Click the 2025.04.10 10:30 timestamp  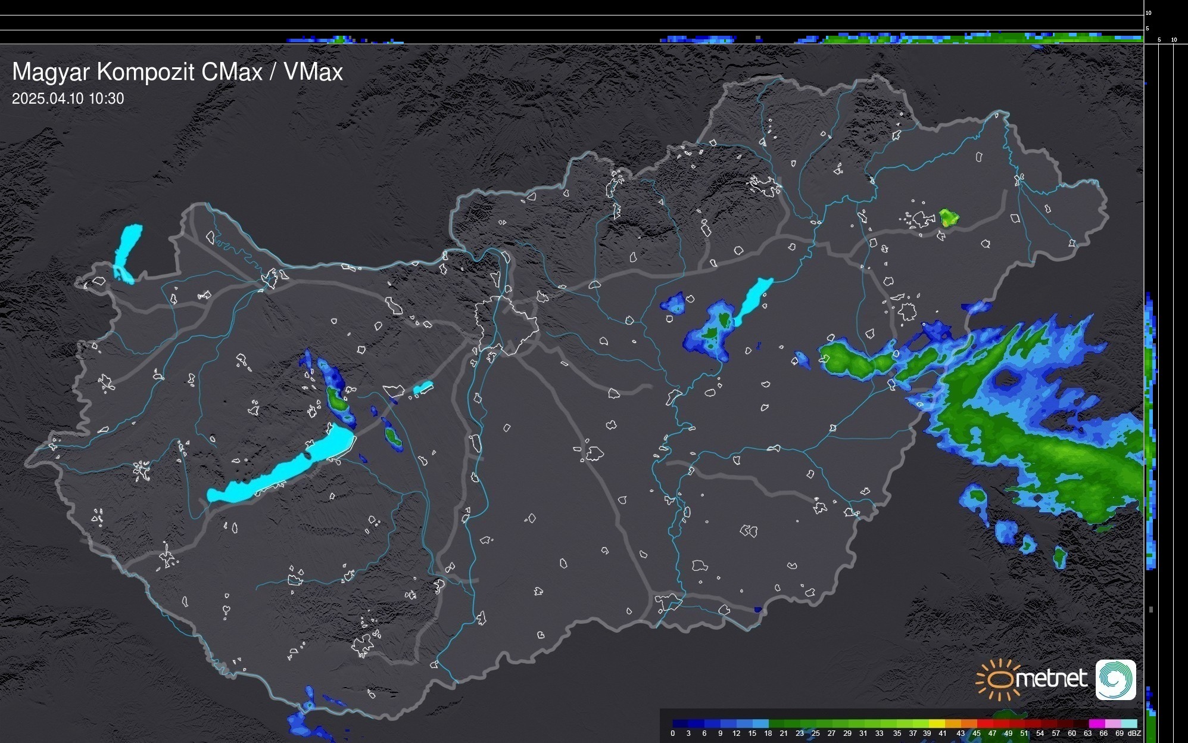pyautogui.click(x=68, y=99)
